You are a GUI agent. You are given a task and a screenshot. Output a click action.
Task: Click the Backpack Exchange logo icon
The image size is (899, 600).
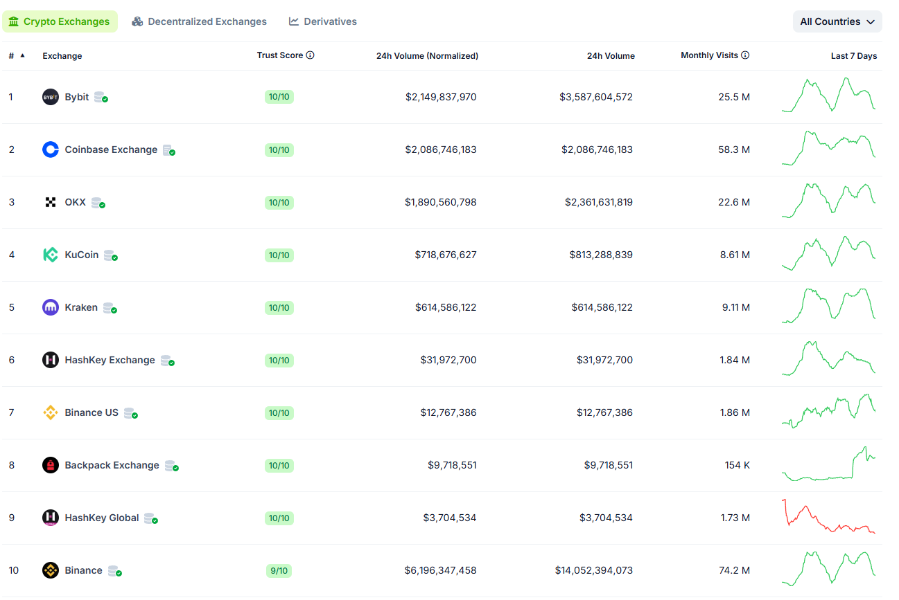pyautogui.click(x=51, y=465)
